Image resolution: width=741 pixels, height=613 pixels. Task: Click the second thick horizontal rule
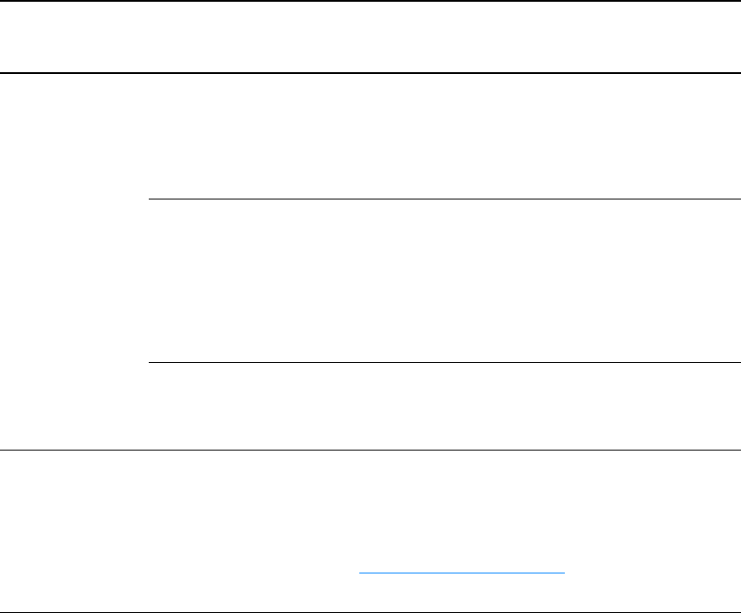370,73
